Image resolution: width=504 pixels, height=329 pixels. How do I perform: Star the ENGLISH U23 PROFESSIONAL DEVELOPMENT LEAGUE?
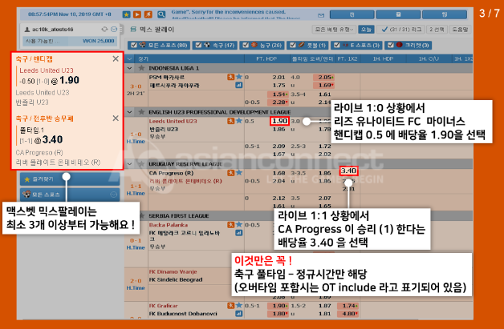point(141,112)
